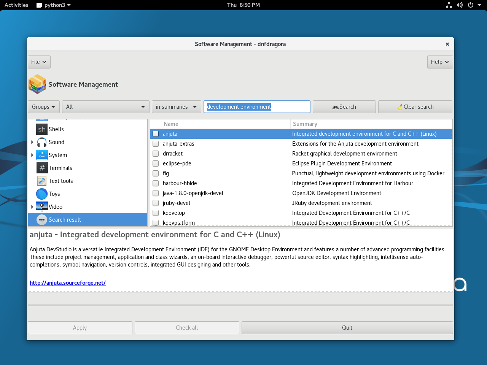Click the Clear search button
This screenshot has width=487, height=365.
(415, 107)
